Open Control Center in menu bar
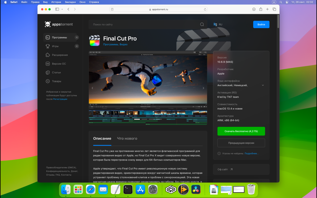The height and width of the screenshot is (198, 317). (x=287, y=2)
